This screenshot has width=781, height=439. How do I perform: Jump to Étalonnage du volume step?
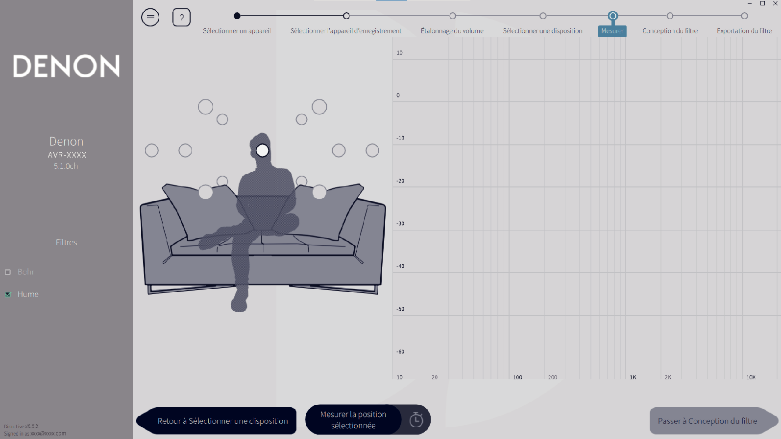453,16
